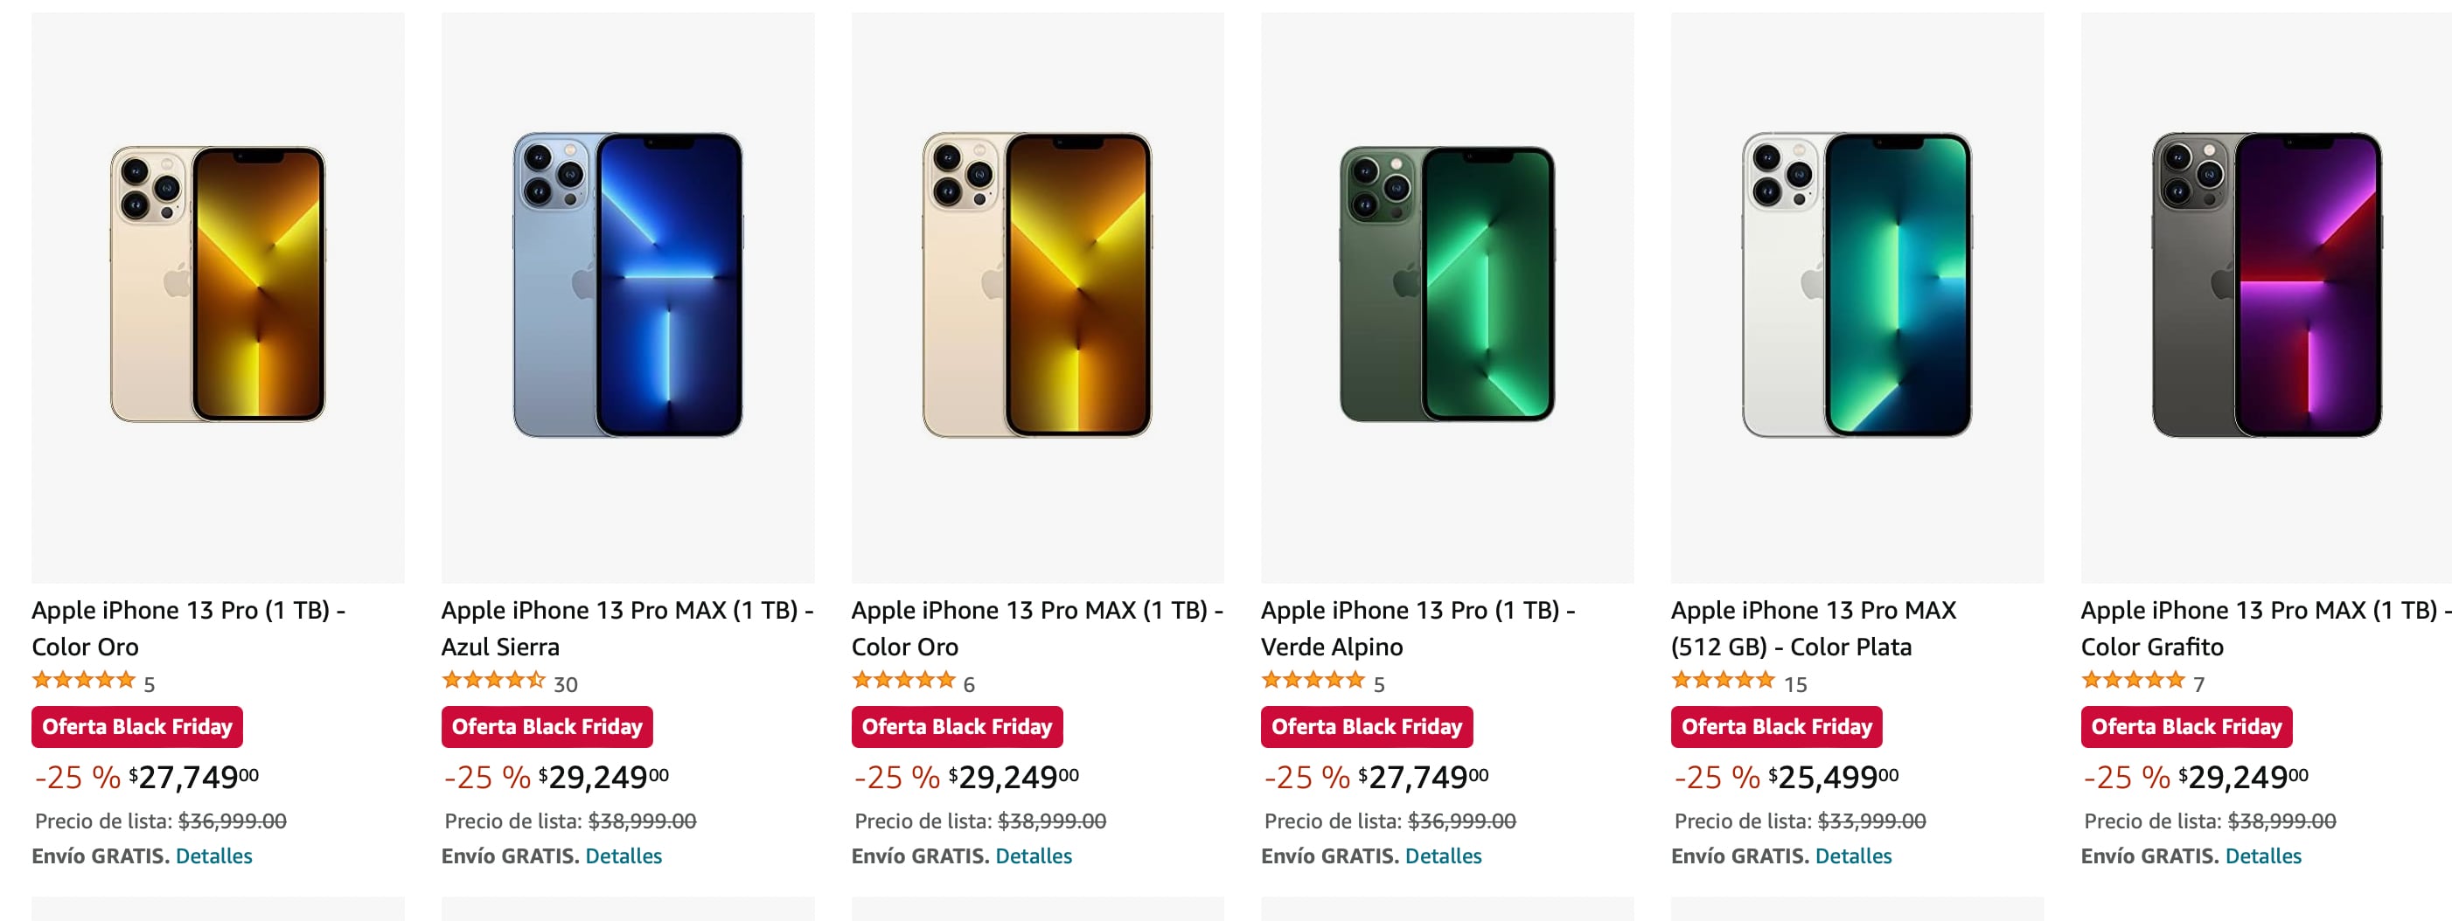The width and height of the screenshot is (2452, 921).
Task: Open shipping Detalles for the Azul Sierra iPhone
Action: click(x=623, y=856)
